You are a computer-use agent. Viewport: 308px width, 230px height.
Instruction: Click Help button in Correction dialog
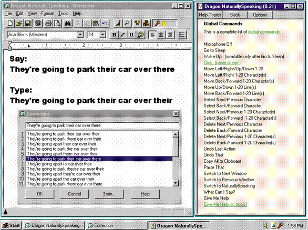coord(145,194)
